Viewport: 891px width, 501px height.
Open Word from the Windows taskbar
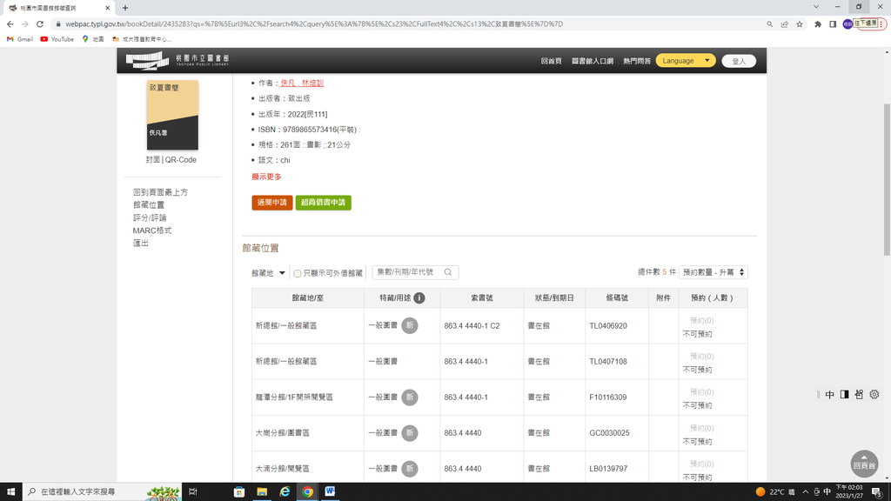[x=331, y=491]
